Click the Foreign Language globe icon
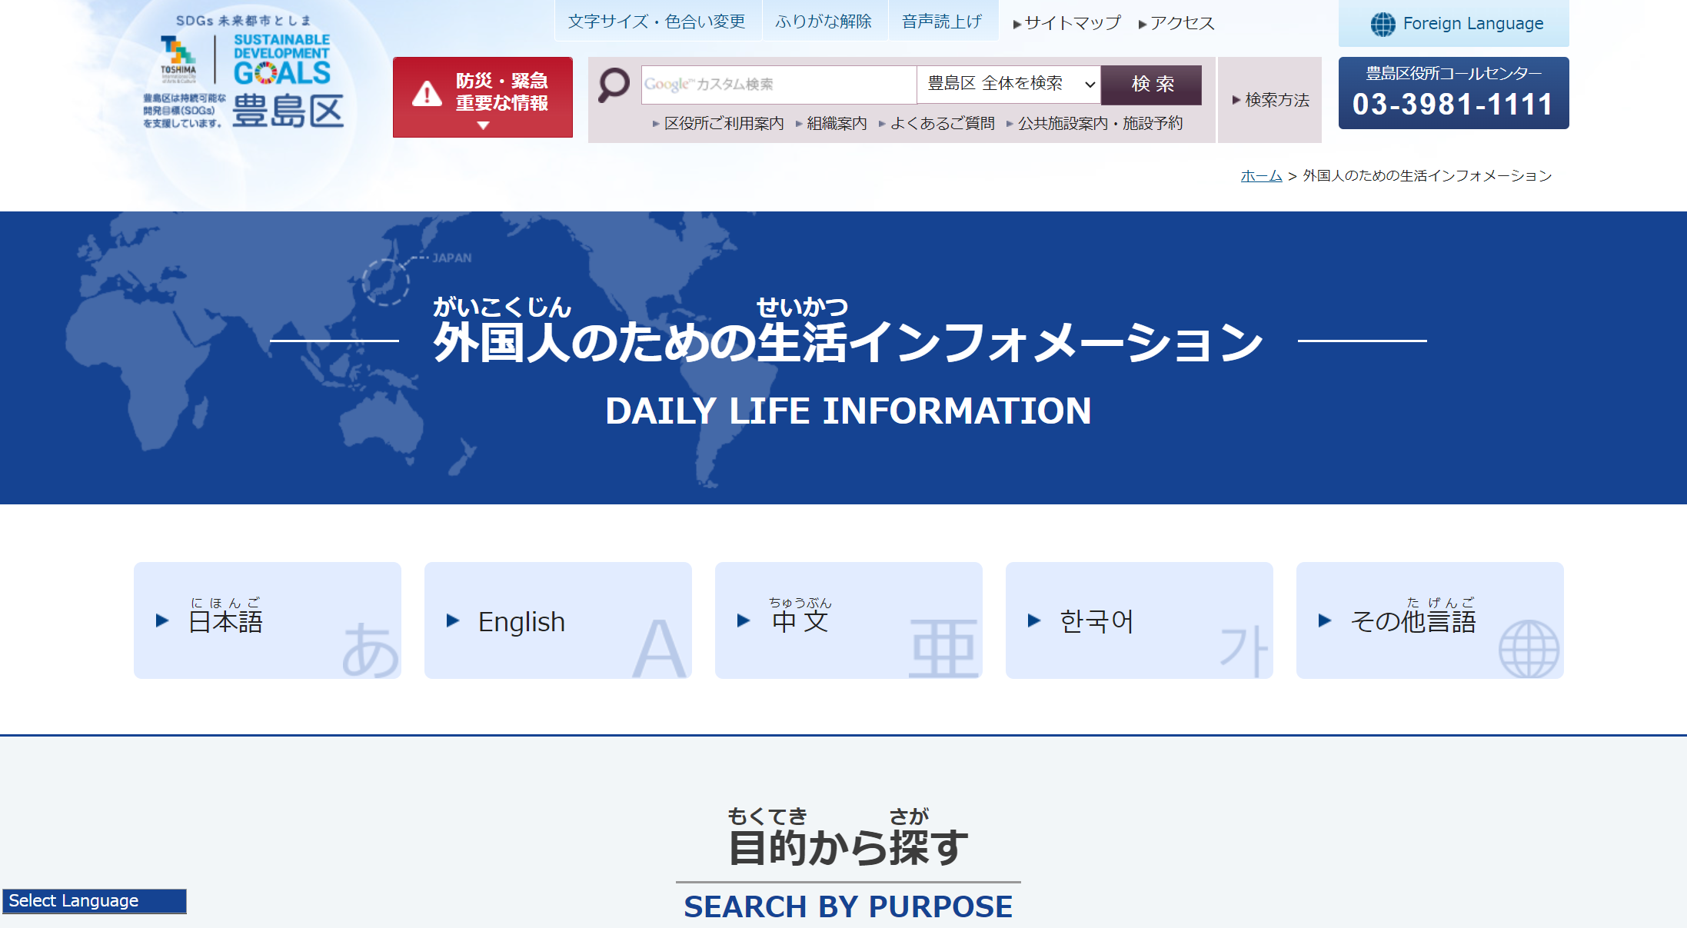 click(x=1383, y=24)
